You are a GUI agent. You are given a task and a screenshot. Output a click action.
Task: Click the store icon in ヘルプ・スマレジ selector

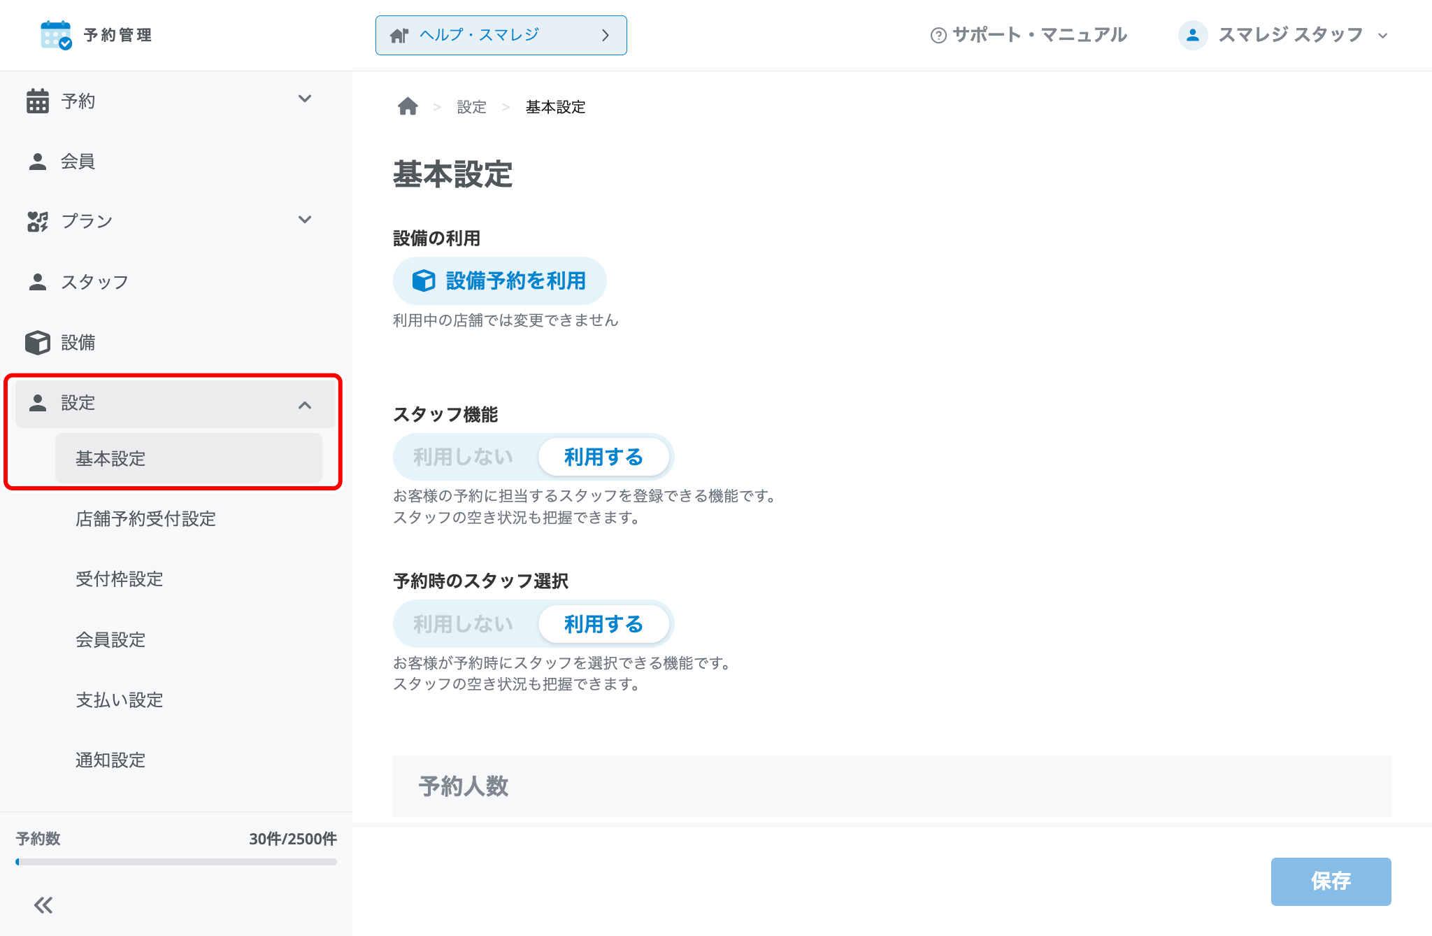(399, 35)
